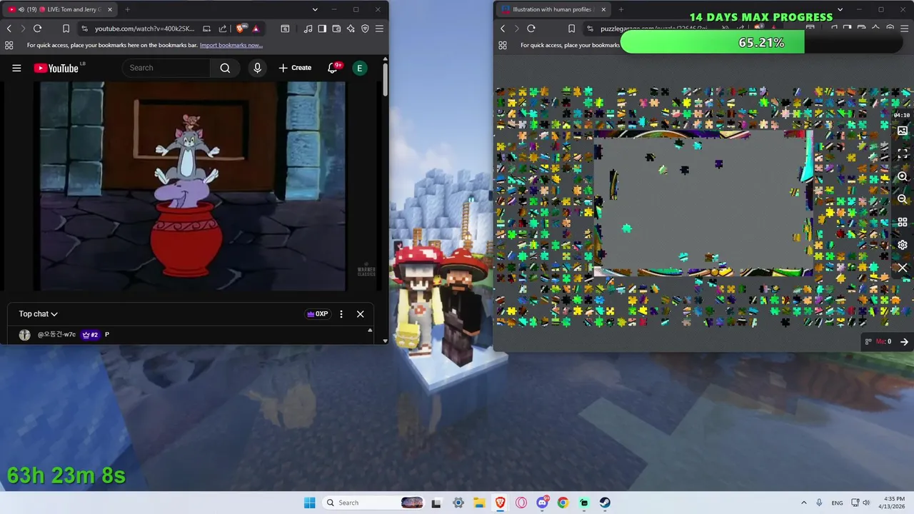Expand tab search dropdown in YouTube window
This screenshot has width=914, height=514.
coord(315,9)
